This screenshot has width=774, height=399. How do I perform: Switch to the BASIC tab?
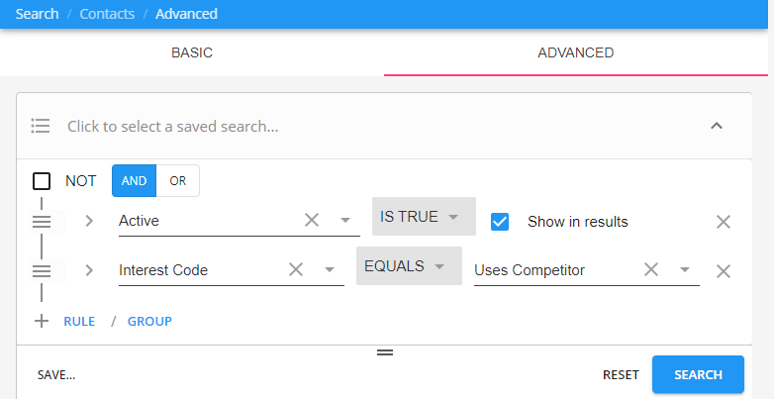pos(192,52)
